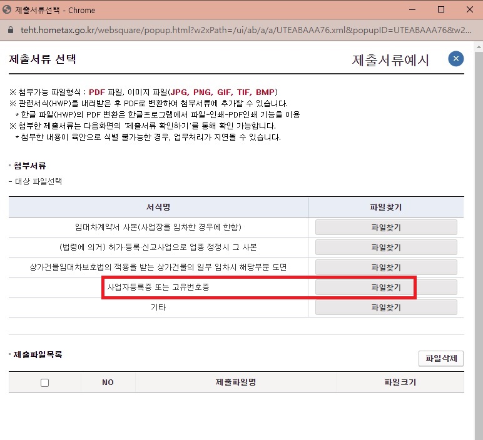Click the vertical scrollbar track
Screen dimensions: 483x440
tap(479, 246)
